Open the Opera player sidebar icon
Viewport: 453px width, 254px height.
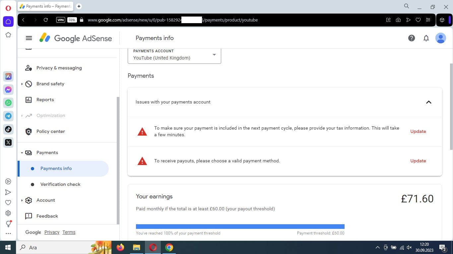click(x=8, y=181)
